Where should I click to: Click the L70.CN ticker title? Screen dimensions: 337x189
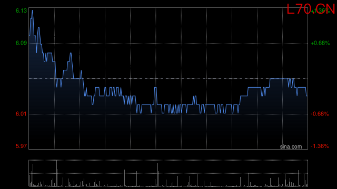click(311, 9)
